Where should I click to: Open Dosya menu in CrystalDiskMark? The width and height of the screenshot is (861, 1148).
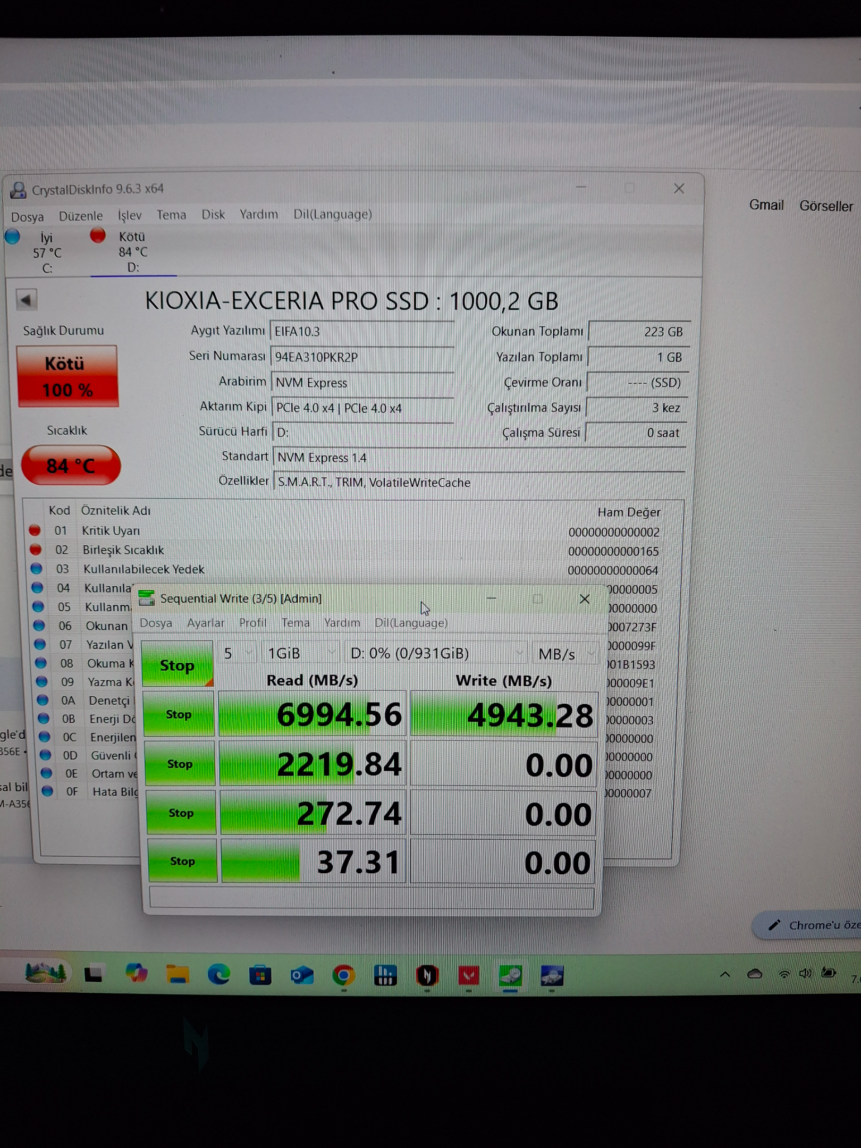click(x=156, y=622)
